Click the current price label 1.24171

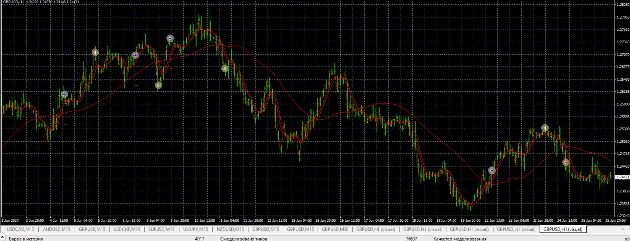pos(623,177)
